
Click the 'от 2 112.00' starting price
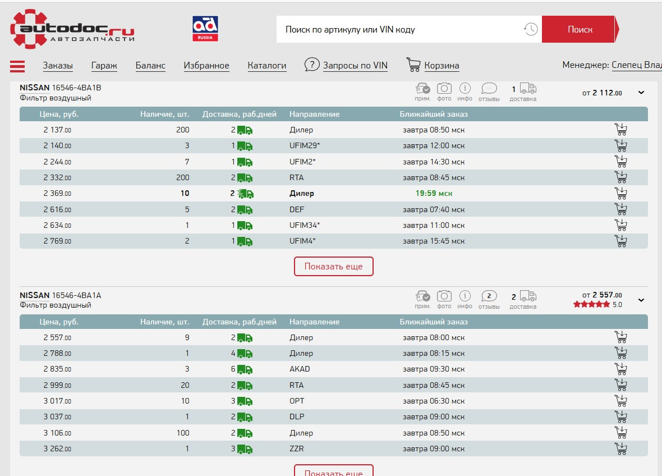click(x=602, y=93)
